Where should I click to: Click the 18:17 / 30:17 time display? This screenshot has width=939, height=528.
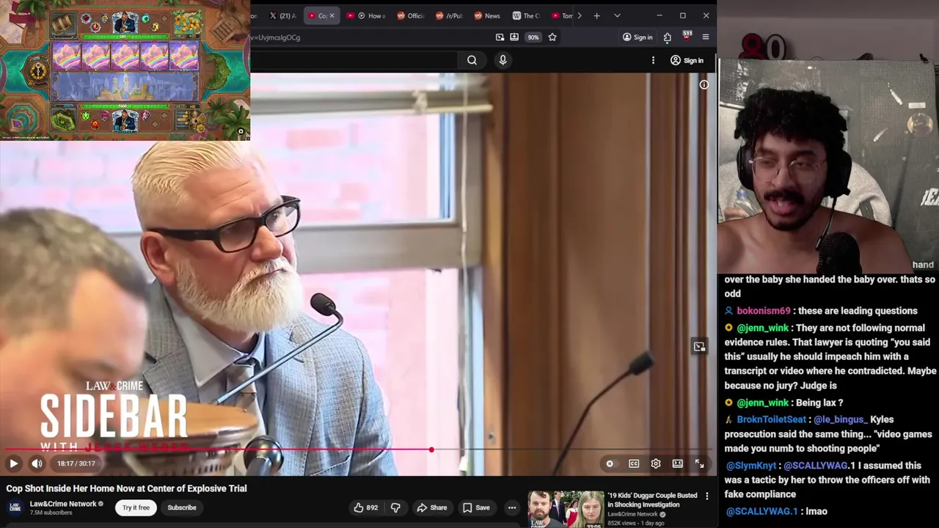point(76,463)
